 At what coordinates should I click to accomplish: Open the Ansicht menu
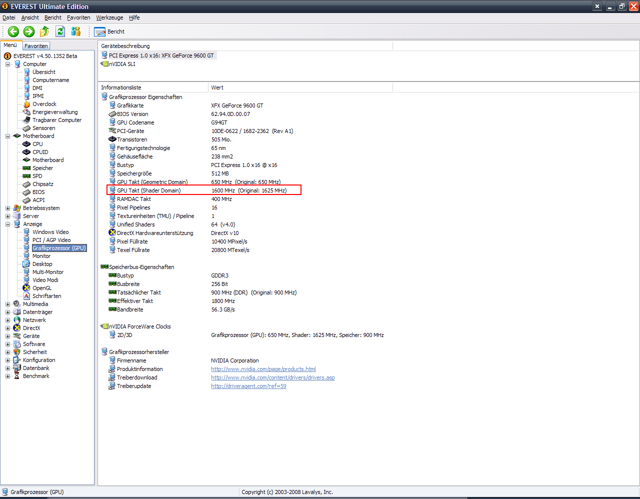(30, 17)
